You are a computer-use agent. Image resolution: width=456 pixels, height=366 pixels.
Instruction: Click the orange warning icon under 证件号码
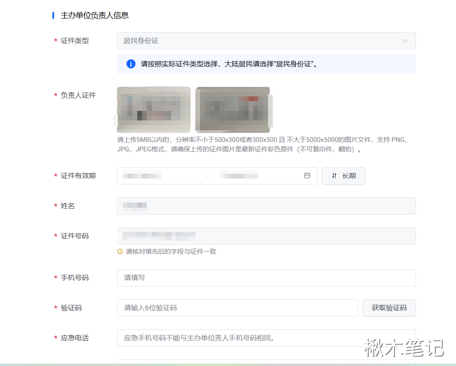tap(120, 252)
